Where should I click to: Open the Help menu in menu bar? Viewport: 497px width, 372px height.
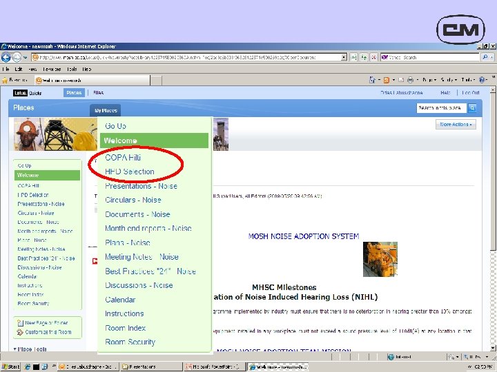click(x=86, y=69)
